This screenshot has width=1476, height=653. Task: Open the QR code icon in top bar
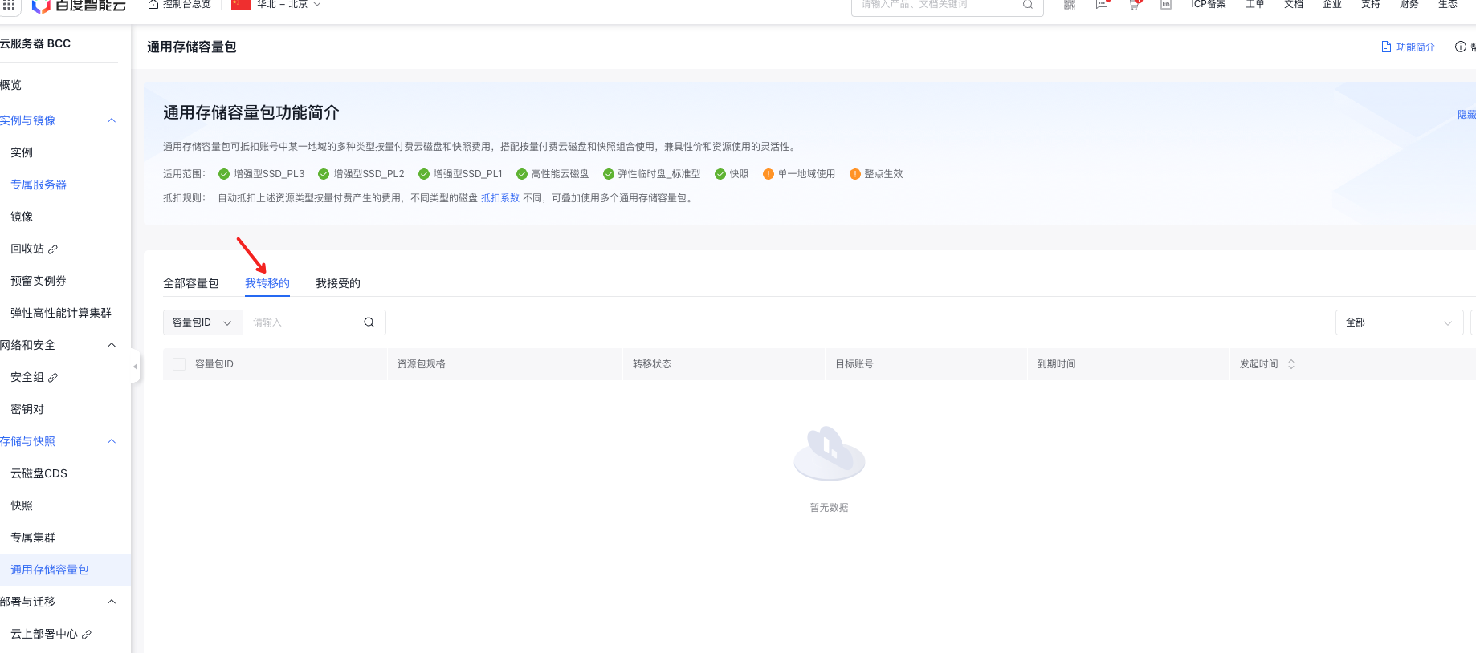(x=1069, y=5)
